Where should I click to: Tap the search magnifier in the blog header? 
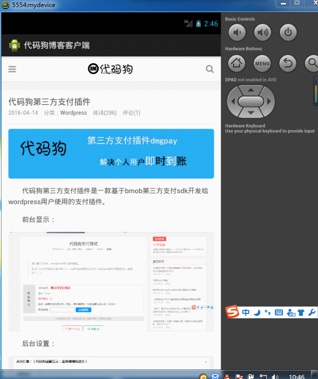[x=210, y=69]
